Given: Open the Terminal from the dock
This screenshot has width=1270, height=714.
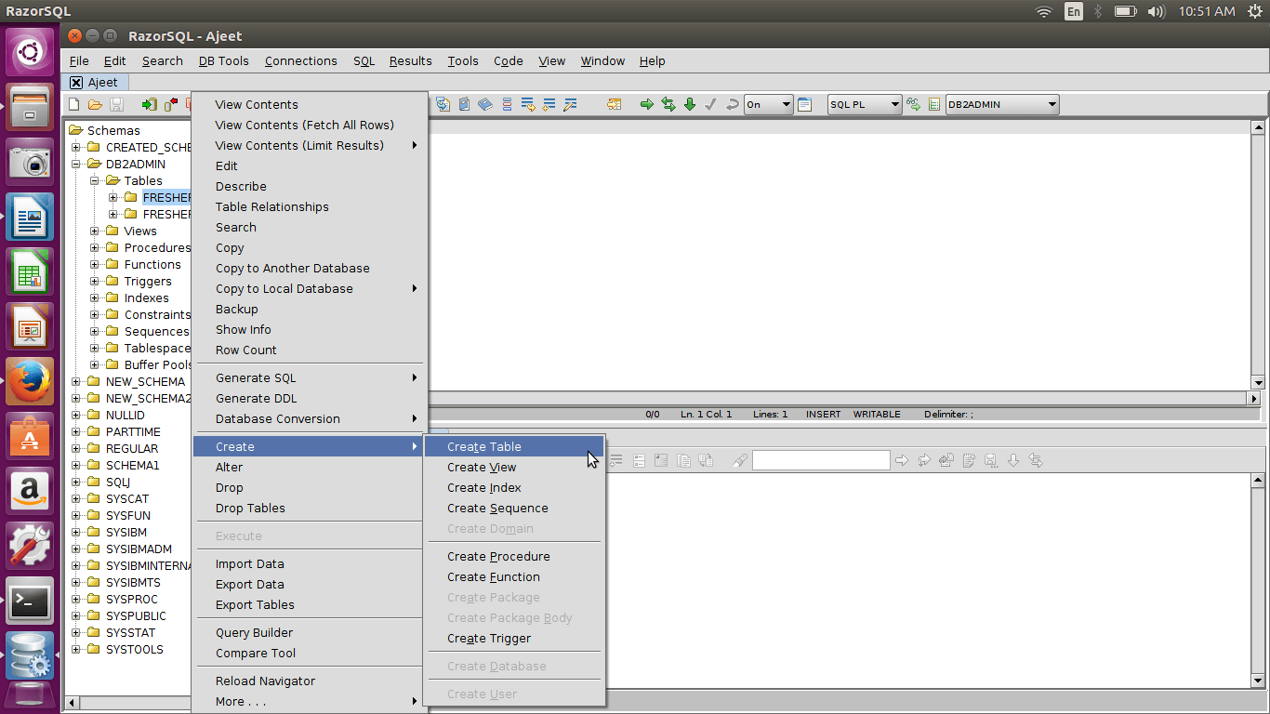Looking at the screenshot, I should [x=30, y=602].
